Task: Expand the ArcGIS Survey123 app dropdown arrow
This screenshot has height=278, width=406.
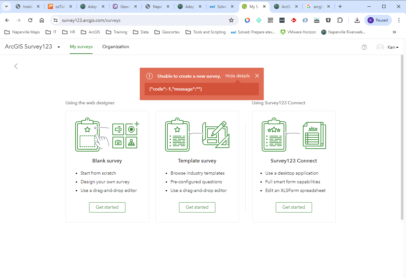Action: click(59, 47)
